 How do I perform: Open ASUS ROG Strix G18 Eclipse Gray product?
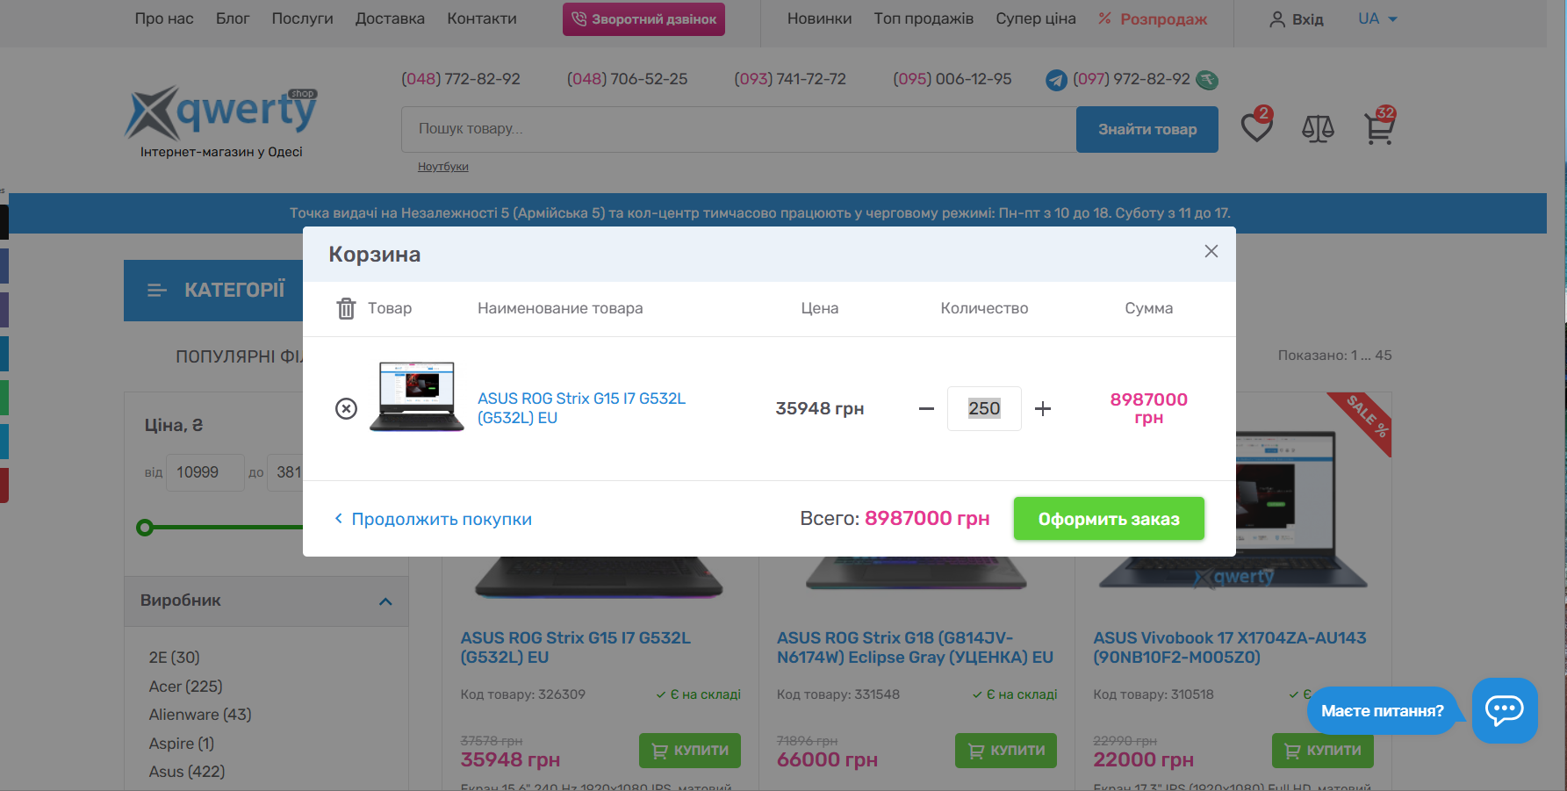point(915,648)
